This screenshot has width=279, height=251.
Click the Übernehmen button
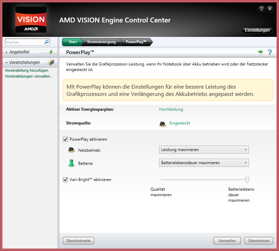tap(259, 241)
